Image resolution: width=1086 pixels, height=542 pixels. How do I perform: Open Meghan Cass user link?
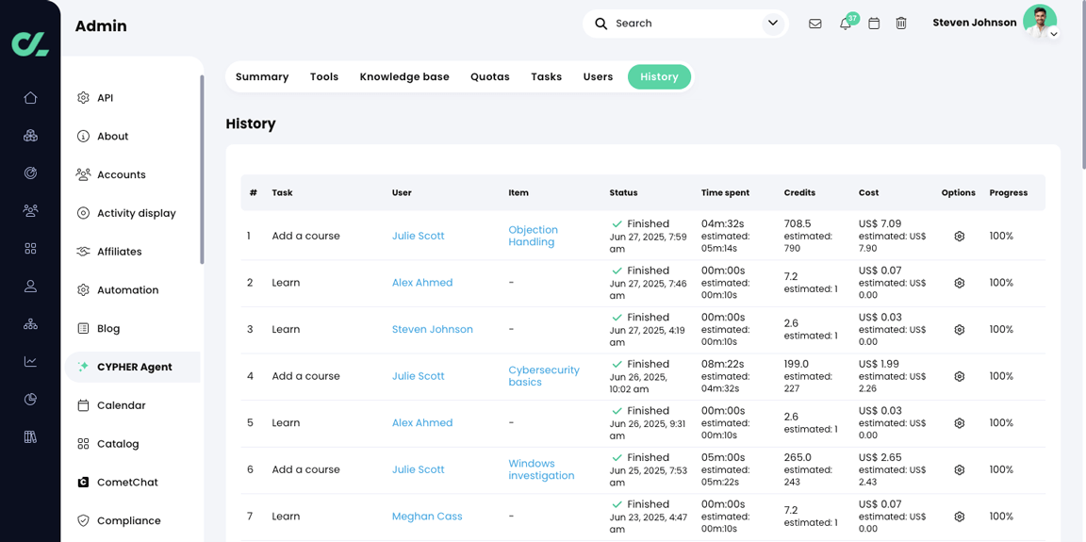pos(427,517)
